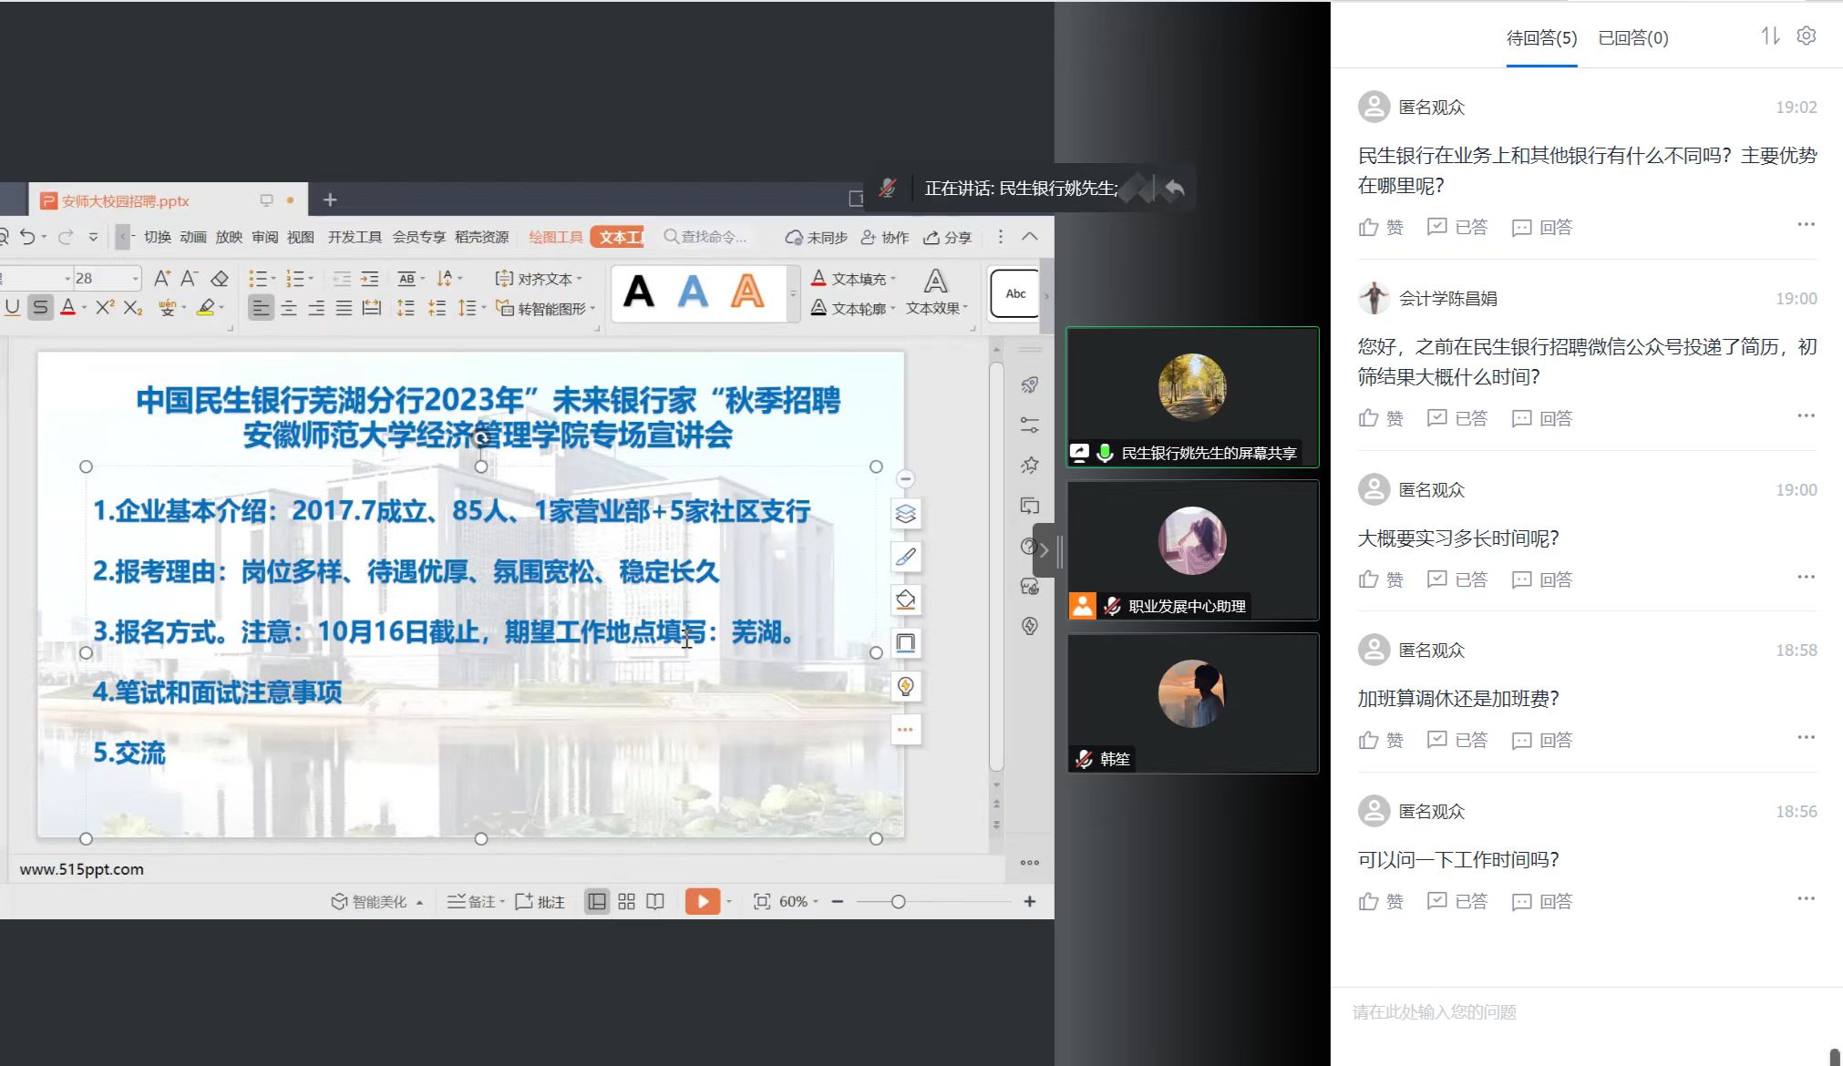Click the sort order icon in Q&A panel
Image resolution: width=1843 pixels, height=1066 pixels.
point(1770,36)
